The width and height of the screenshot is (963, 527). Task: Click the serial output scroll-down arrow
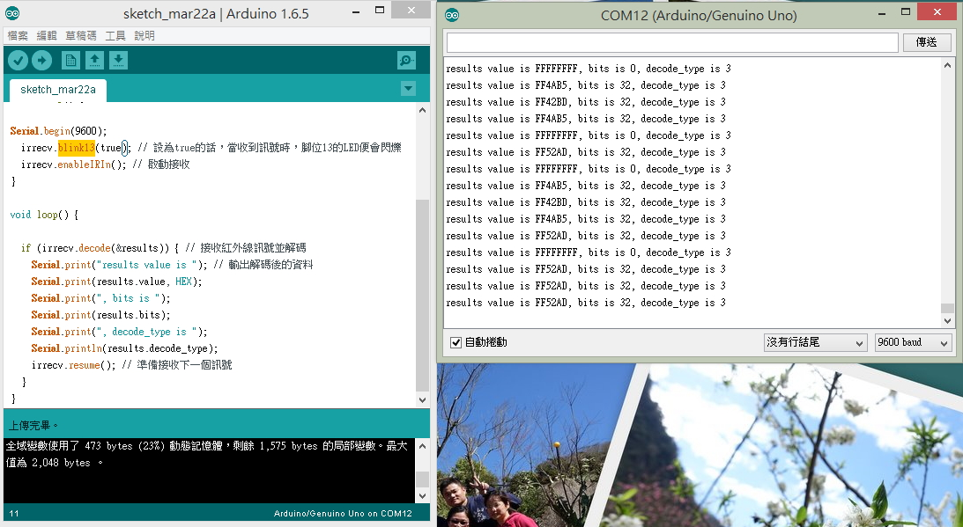947,321
